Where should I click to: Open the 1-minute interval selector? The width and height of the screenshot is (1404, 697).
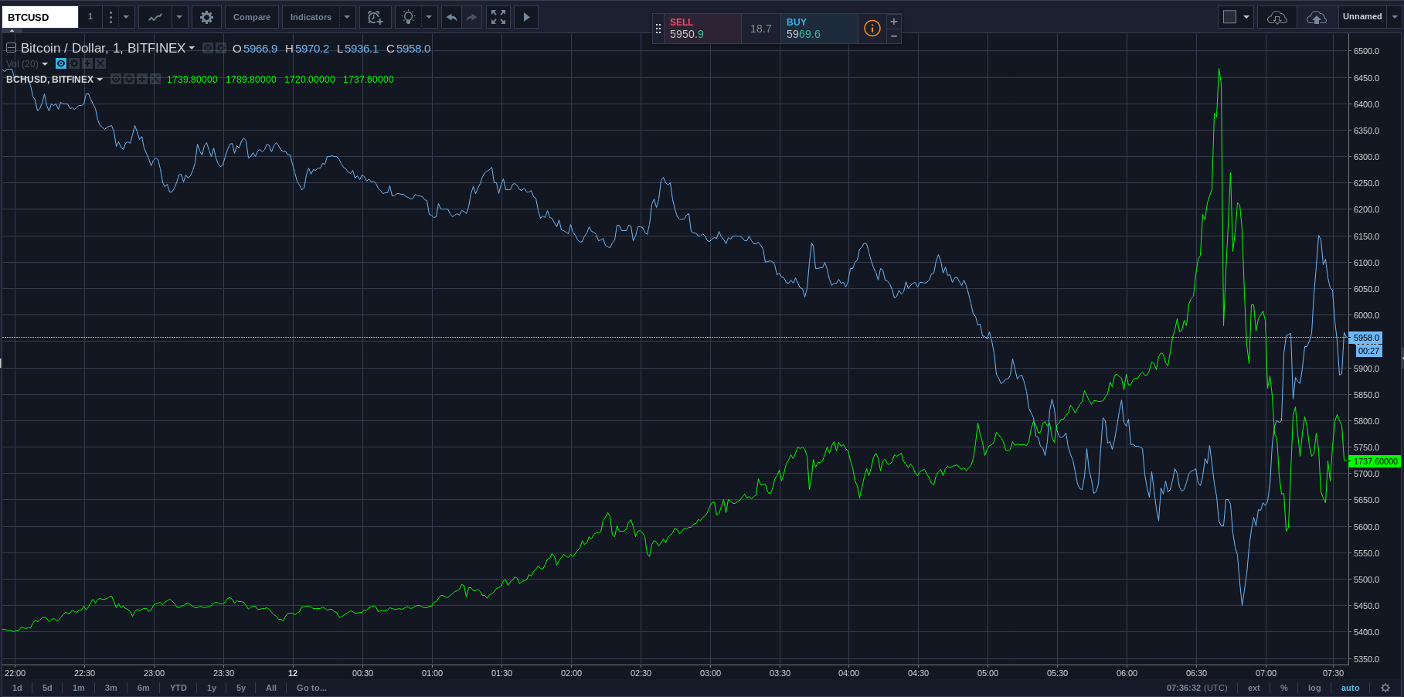tap(90, 17)
